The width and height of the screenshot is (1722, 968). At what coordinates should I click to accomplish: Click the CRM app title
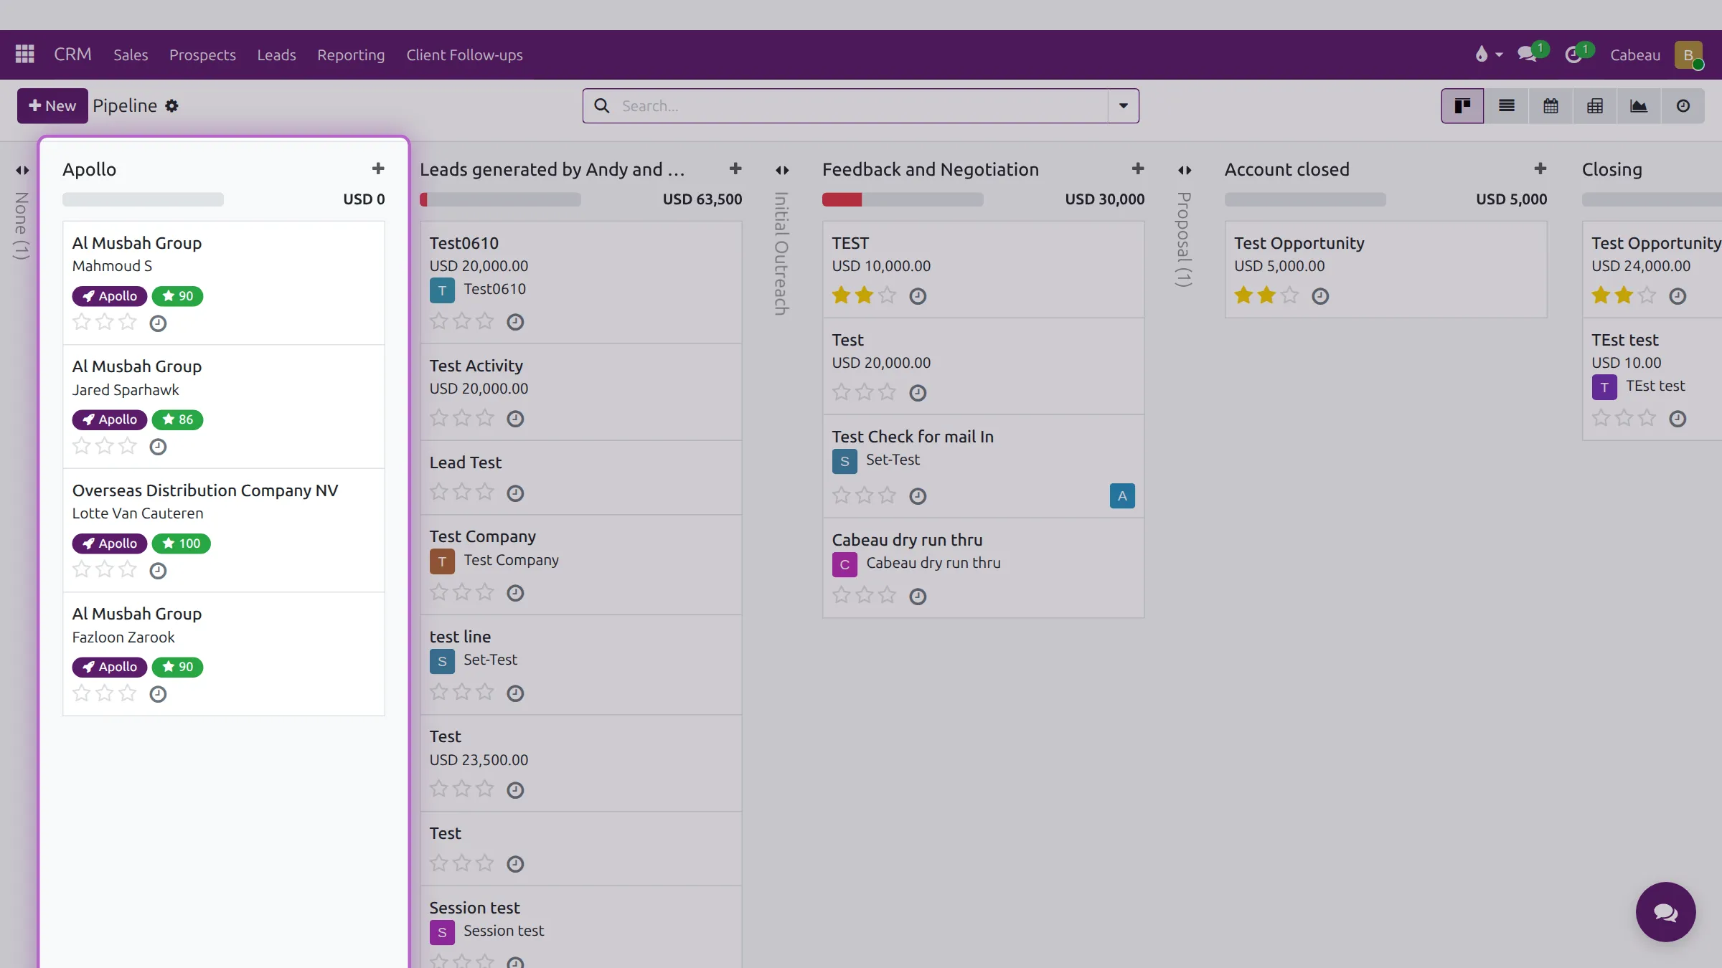[x=72, y=54]
